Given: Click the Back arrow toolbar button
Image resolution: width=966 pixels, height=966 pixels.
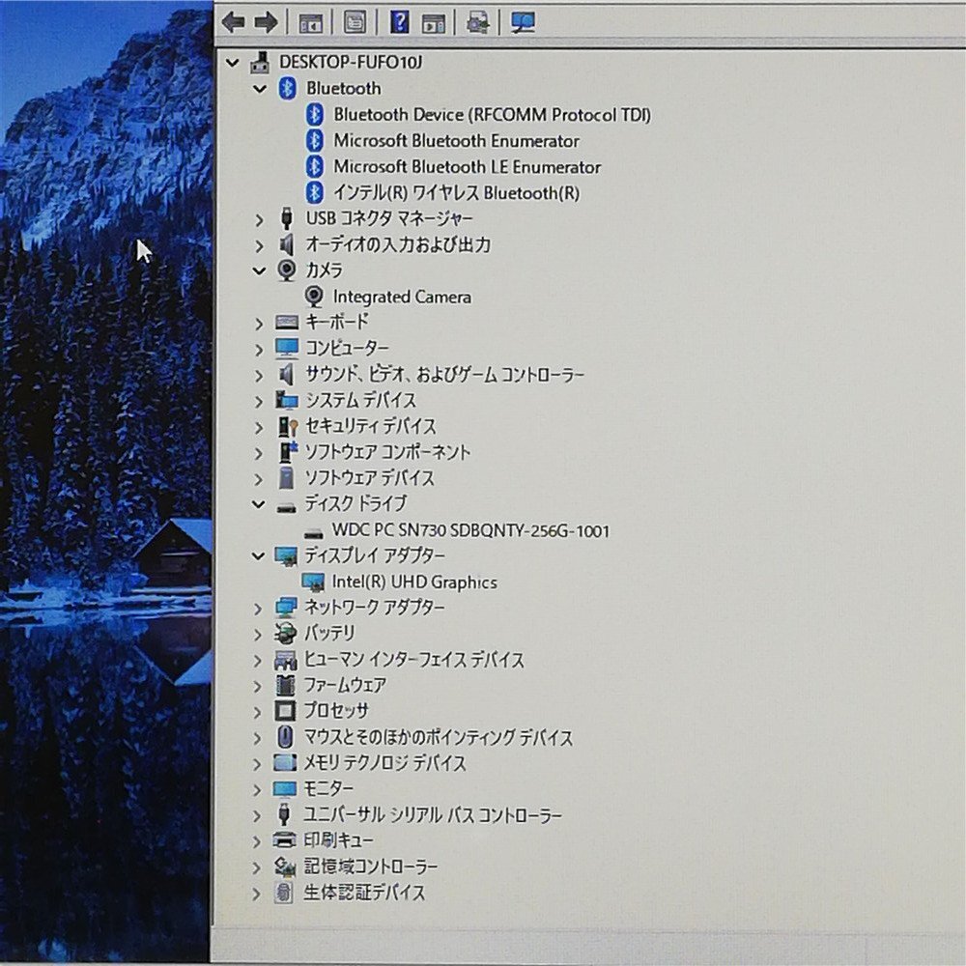Looking at the screenshot, I should coord(233,23).
